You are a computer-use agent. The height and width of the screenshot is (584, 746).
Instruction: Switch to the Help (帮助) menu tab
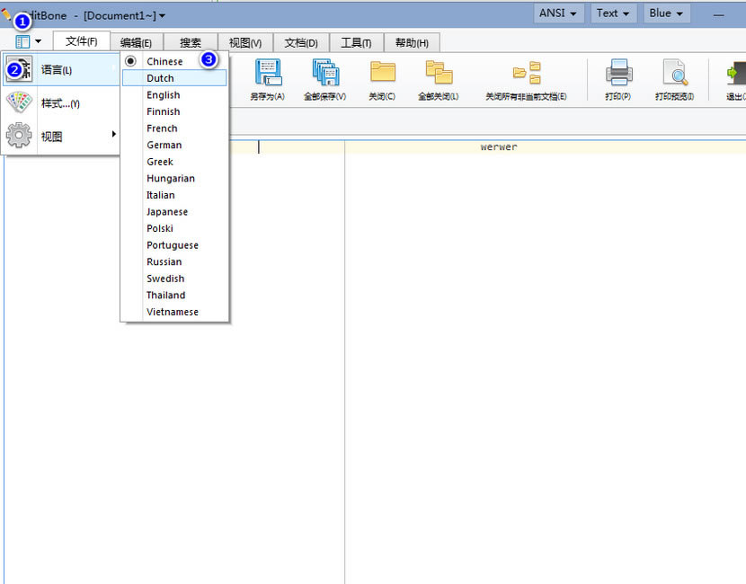click(410, 40)
